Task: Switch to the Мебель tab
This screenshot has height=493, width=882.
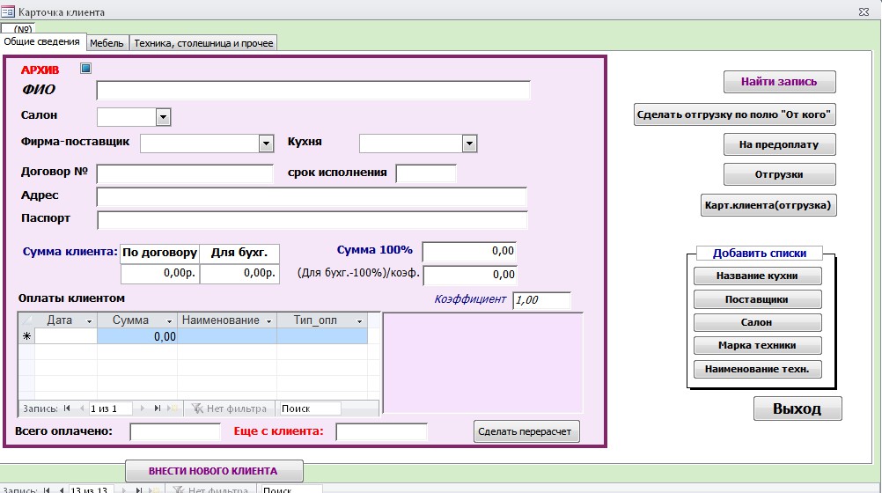Action: (107, 43)
